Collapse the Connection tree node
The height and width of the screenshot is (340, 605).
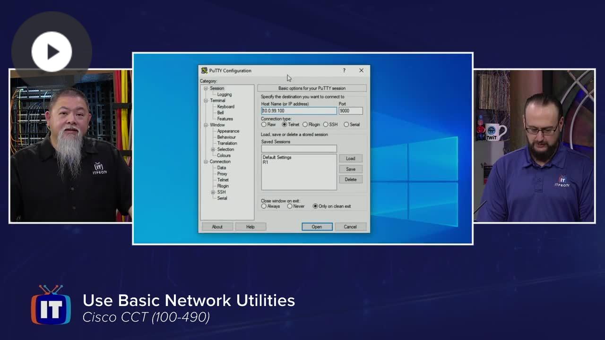click(x=206, y=161)
